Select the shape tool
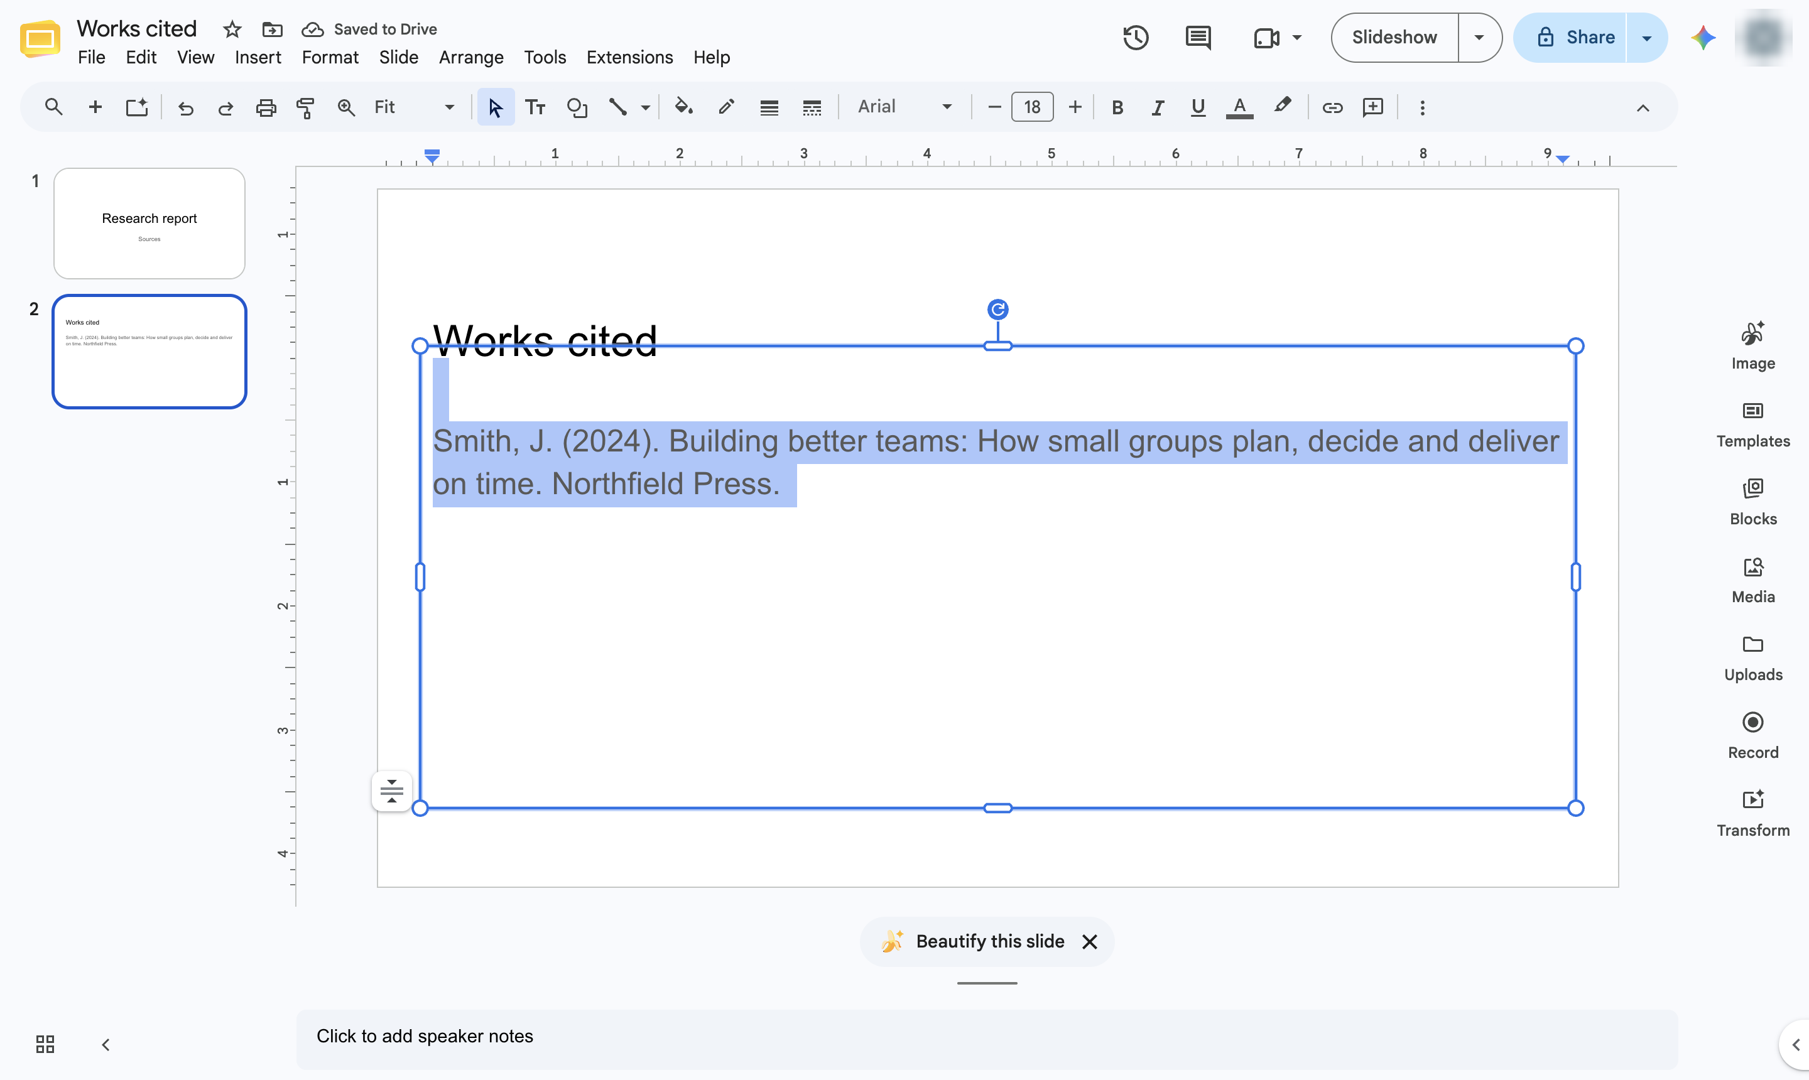 [577, 108]
